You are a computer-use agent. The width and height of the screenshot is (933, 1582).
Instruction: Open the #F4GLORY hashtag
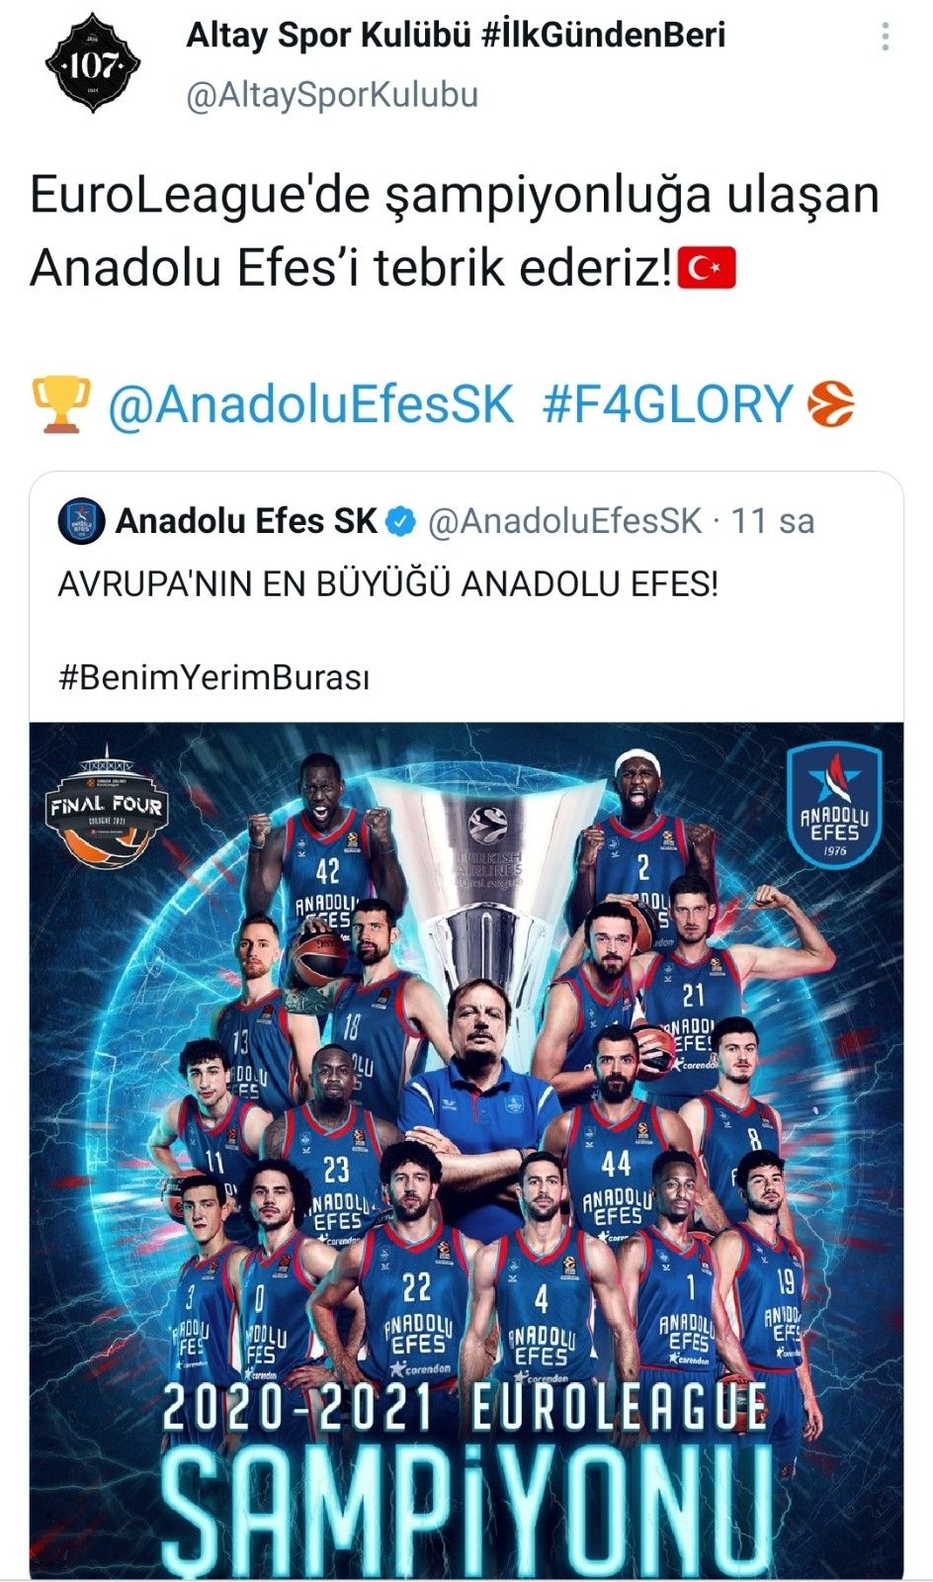(x=668, y=404)
